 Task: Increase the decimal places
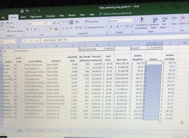(x=127, y=26)
